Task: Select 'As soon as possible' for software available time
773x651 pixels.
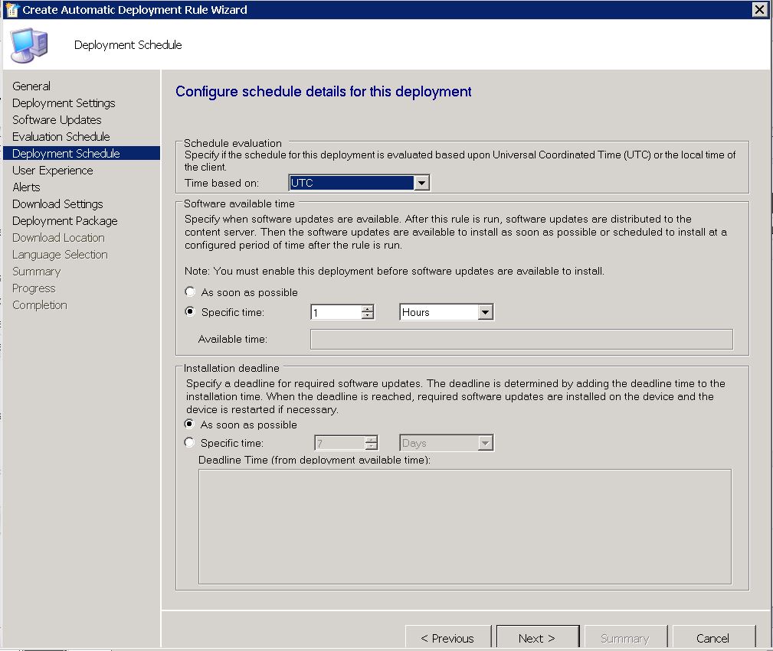Action: [x=190, y=291]
